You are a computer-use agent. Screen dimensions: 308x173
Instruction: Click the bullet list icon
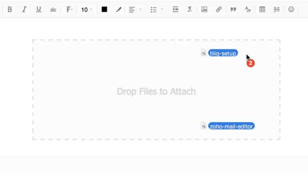(154, 10)
